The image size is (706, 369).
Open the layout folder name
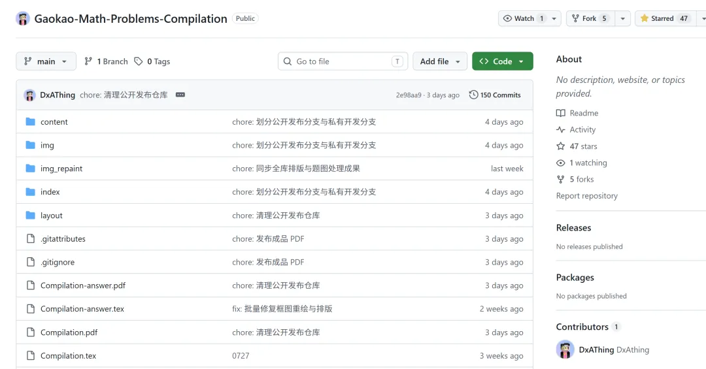[52, 215]
